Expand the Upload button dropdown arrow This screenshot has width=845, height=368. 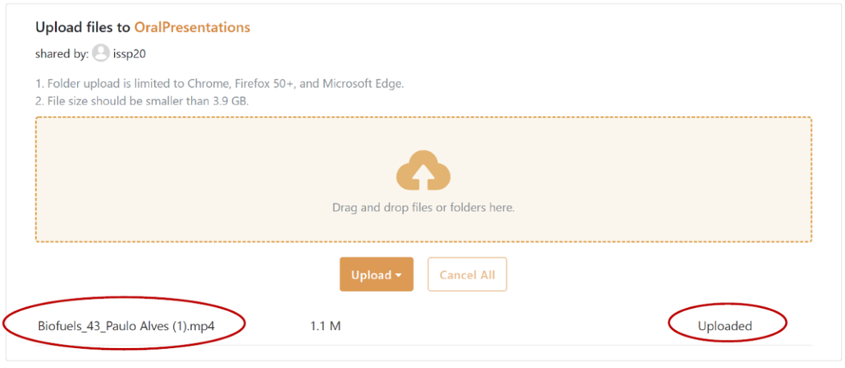(400, 275)
